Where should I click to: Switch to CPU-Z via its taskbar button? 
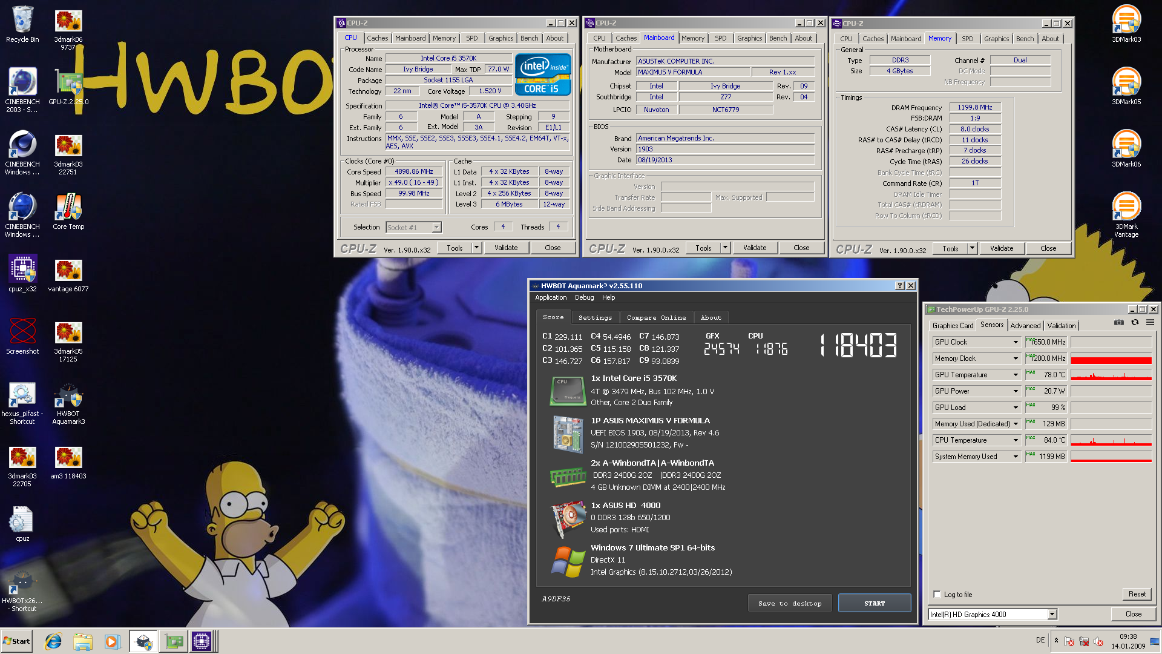coord(202,641)
